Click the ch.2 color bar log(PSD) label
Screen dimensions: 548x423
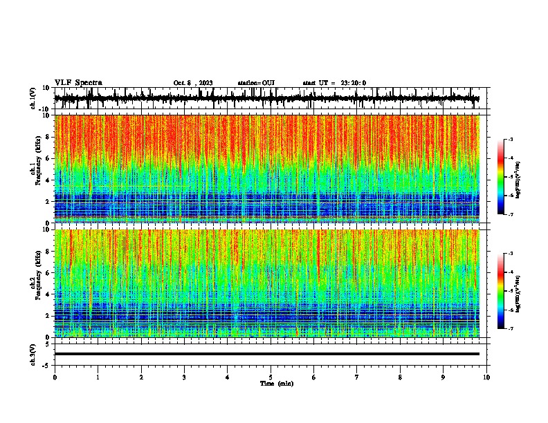pos(518,294)
